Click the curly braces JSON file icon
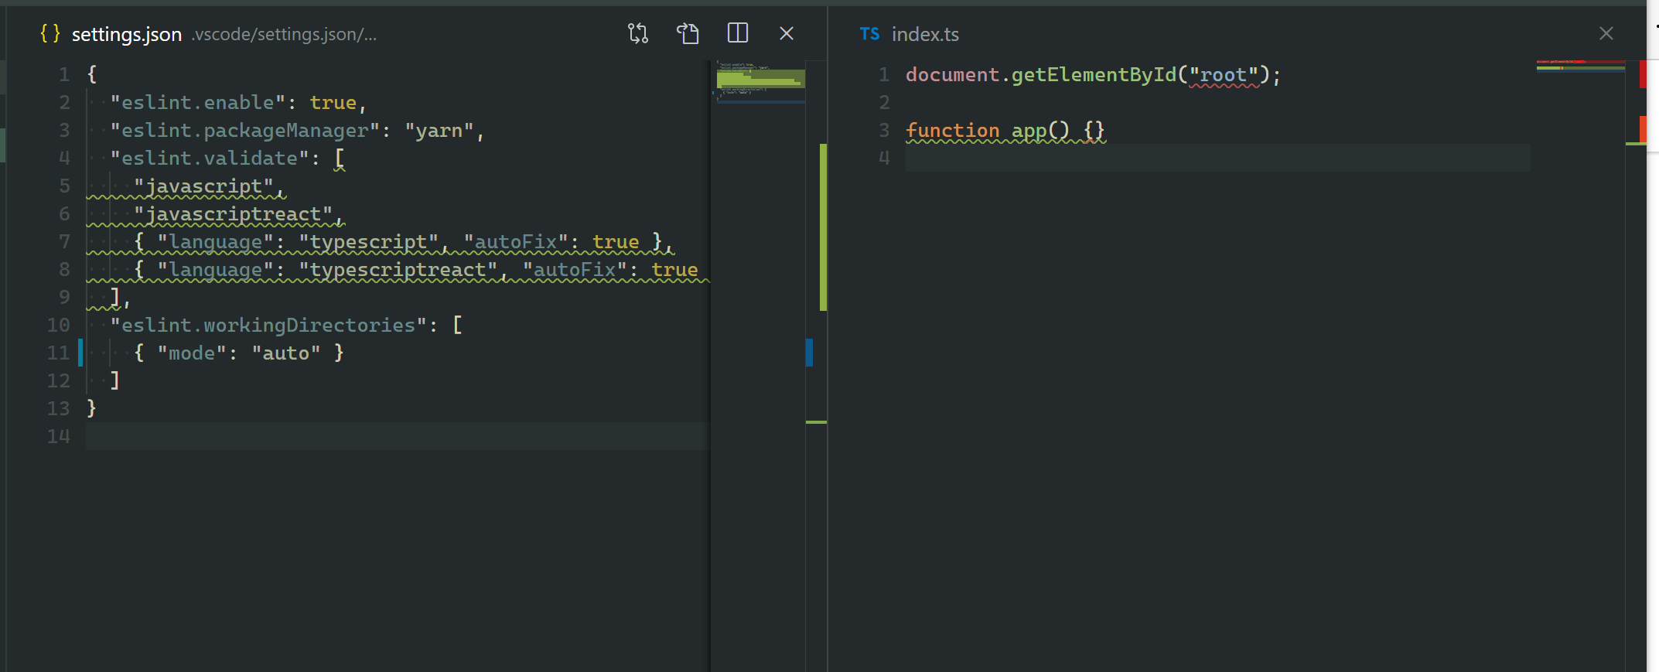This screenshot has height=672, width=1659. (x=50, y=33)
